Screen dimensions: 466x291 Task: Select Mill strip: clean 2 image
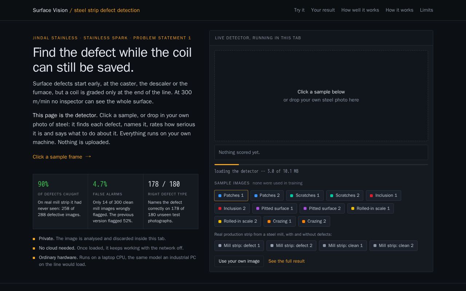click(x=394, y=246)
